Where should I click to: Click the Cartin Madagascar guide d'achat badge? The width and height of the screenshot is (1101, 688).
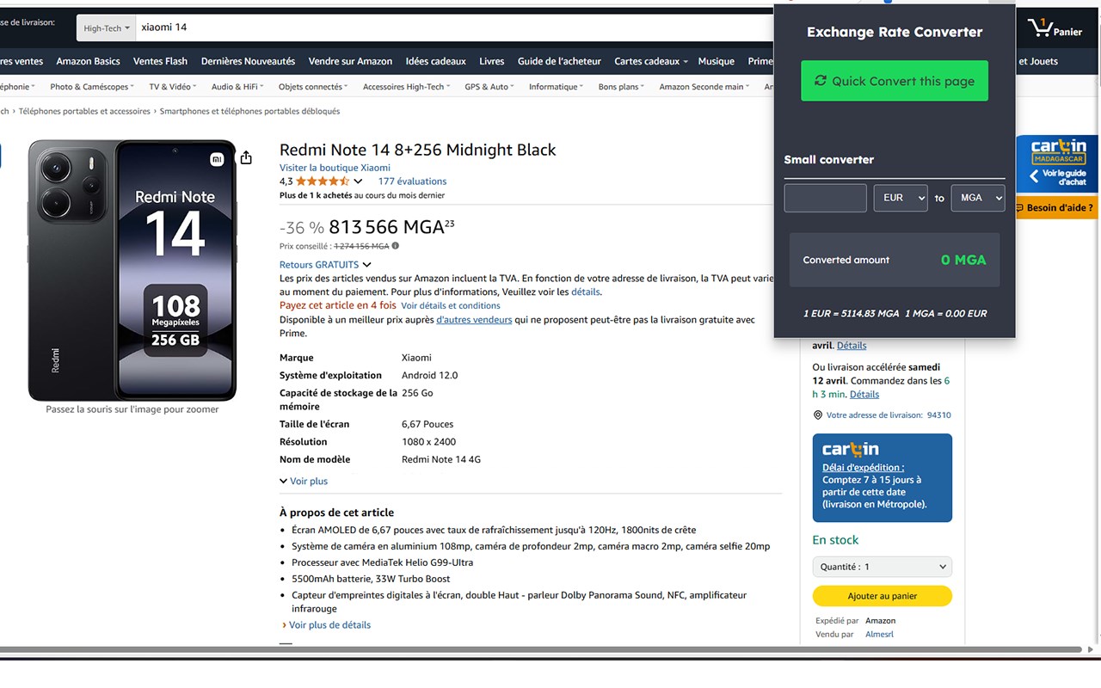[1058, 163]
